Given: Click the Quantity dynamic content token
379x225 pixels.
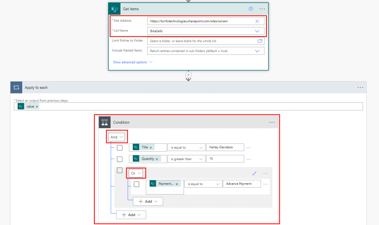Looking at the screenshot, I should pyautogui.click(x=146, y=159).
